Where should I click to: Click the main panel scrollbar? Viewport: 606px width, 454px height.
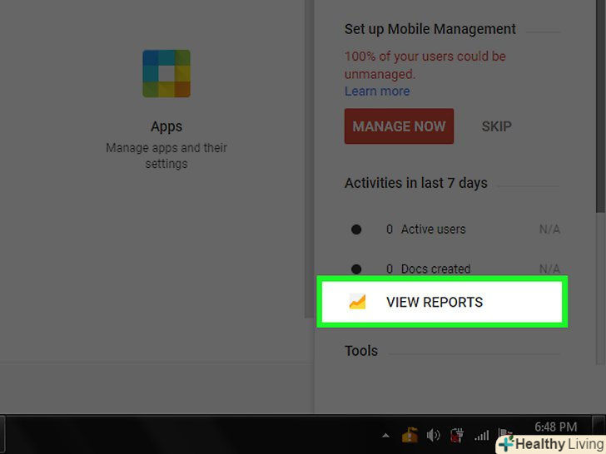[x=309, y=159]
